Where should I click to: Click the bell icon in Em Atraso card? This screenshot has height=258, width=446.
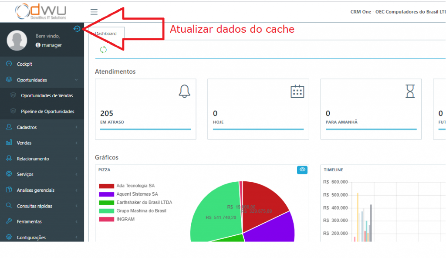click(185, 91)
